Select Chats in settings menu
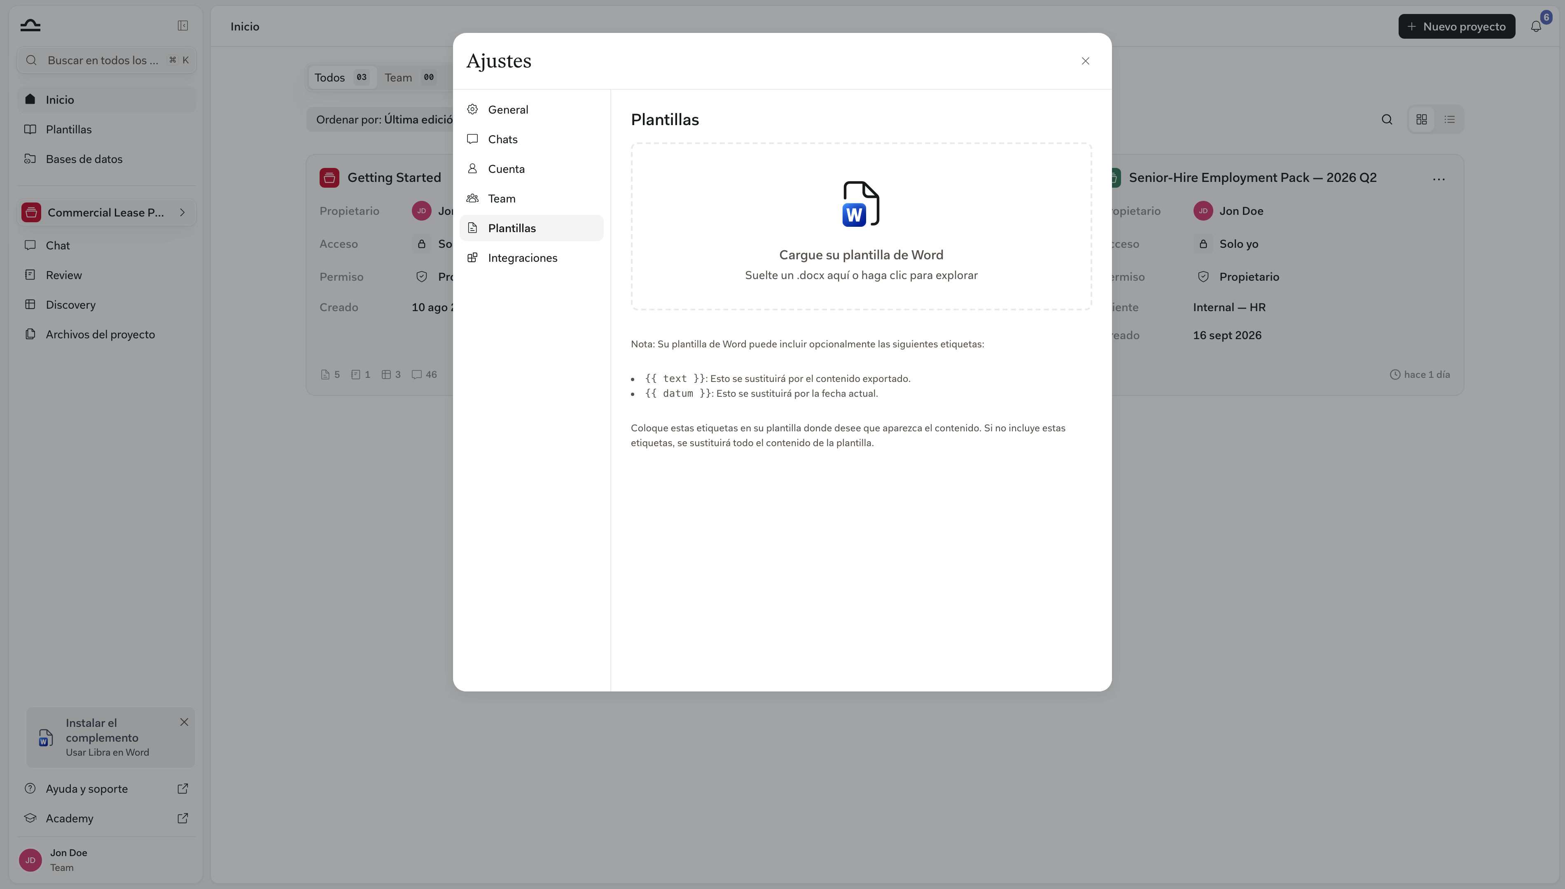The image size is (1565, 889). click(x=531, y=139)
